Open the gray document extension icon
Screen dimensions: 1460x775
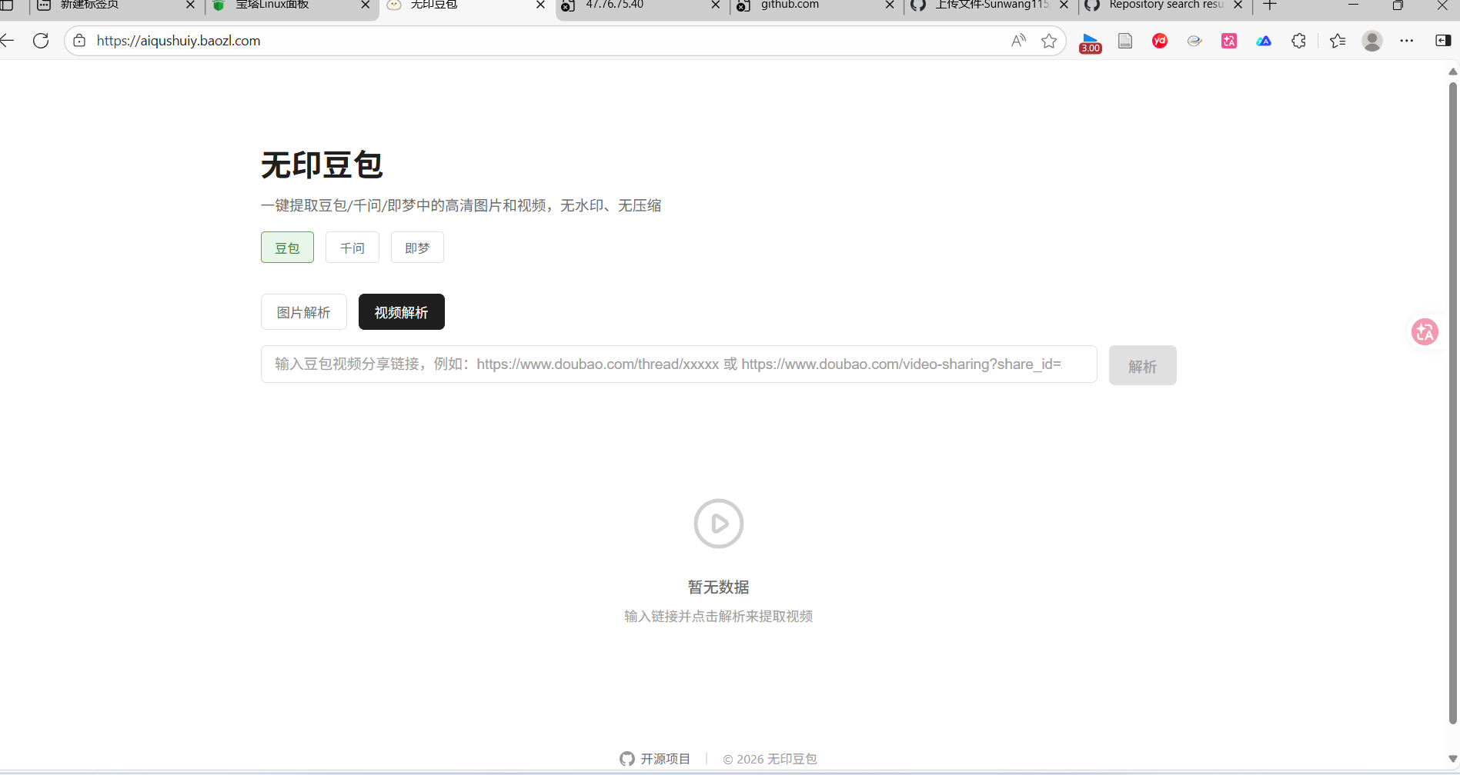point(1125,41)
